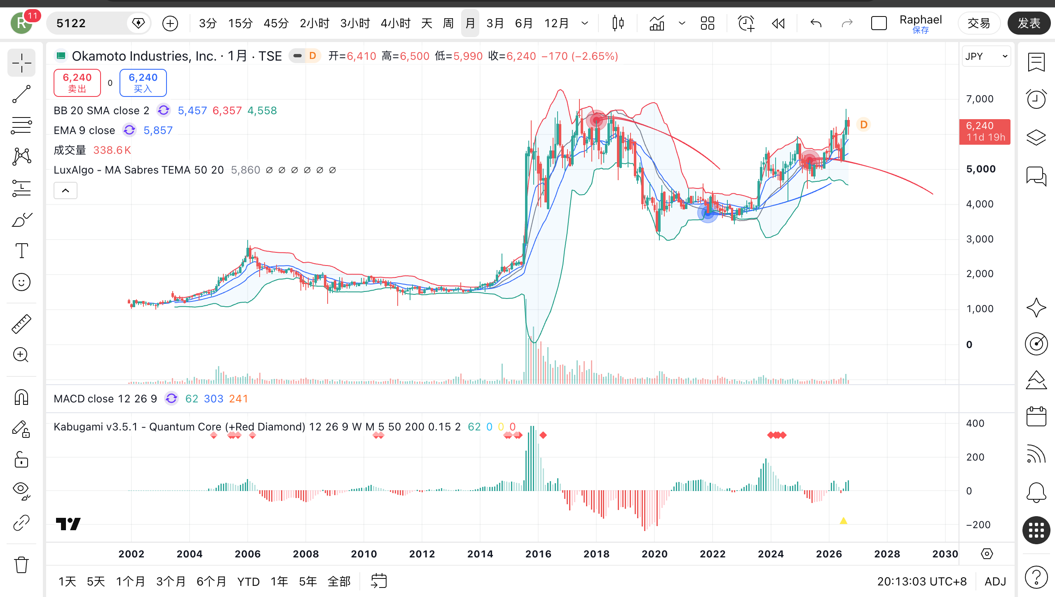This screenshot has width=1055, height=597.
Task: Set the date range to YTD
Action: [x=249, y=581]
